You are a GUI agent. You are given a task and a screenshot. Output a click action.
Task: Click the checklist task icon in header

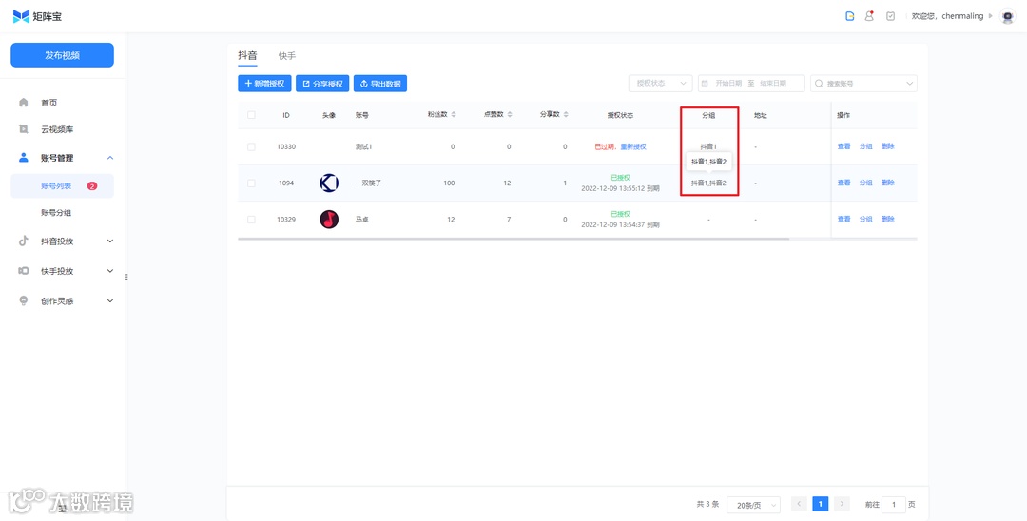(890, 16)
